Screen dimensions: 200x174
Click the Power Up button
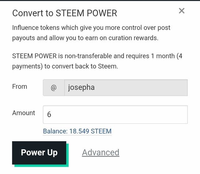click(x=39, y=153)
